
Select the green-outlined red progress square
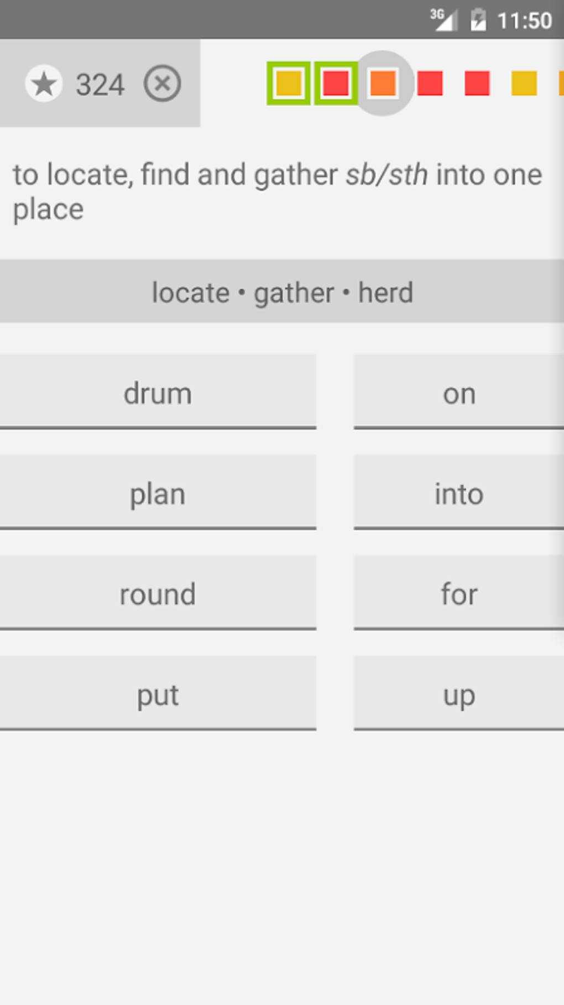336,84
